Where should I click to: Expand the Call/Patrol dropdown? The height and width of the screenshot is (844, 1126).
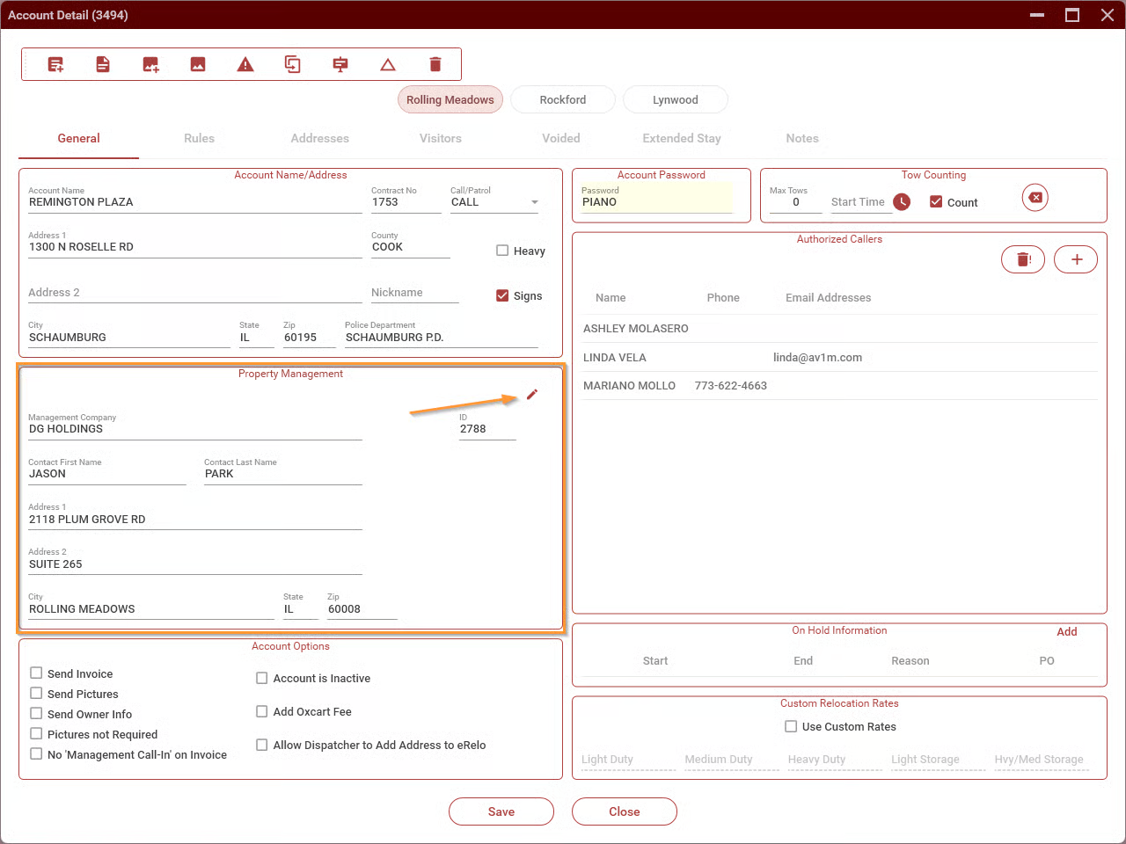coord(534,202)
